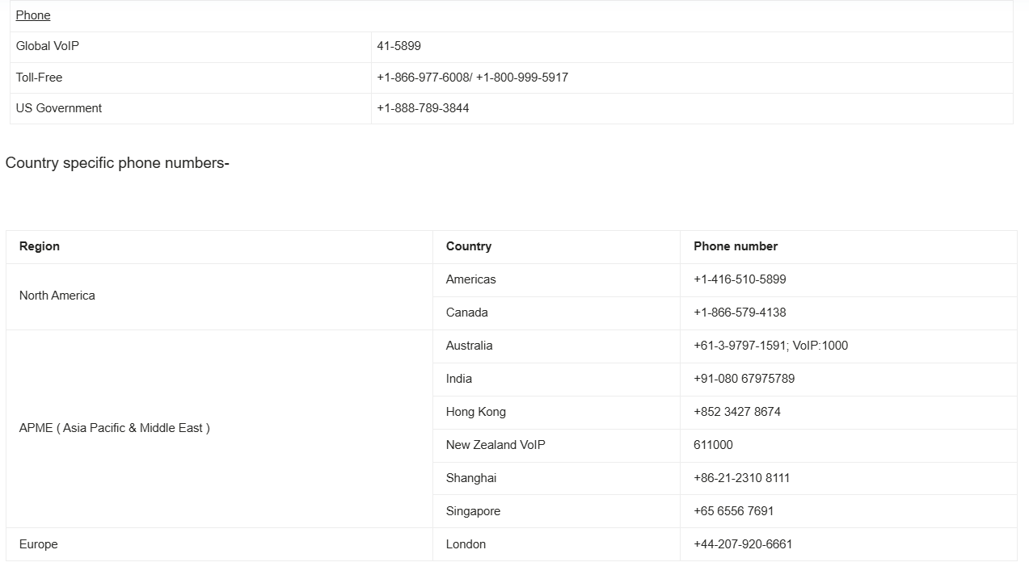Click the Australia phone number with VoIP:1000
Screen dimensions: 1029x579
click(770, 346)
